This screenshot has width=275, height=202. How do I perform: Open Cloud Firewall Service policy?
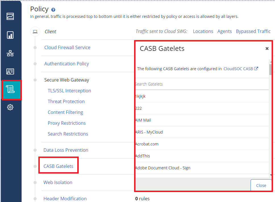click(67, 47)
